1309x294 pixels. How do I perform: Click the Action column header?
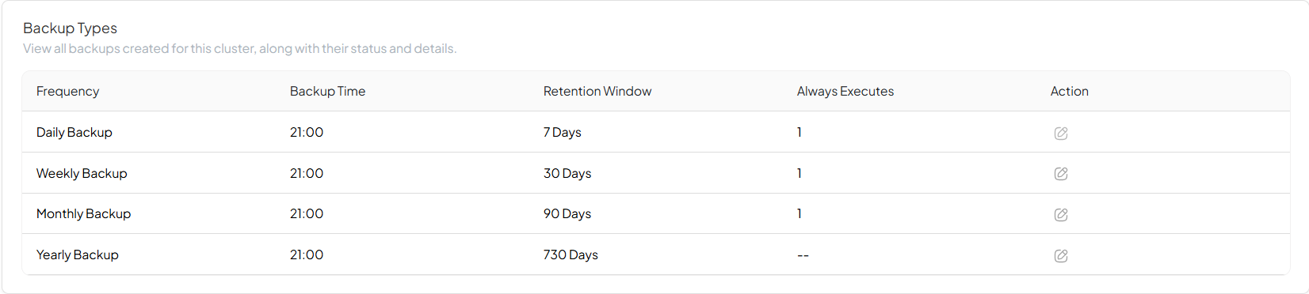coord(1069,91)
